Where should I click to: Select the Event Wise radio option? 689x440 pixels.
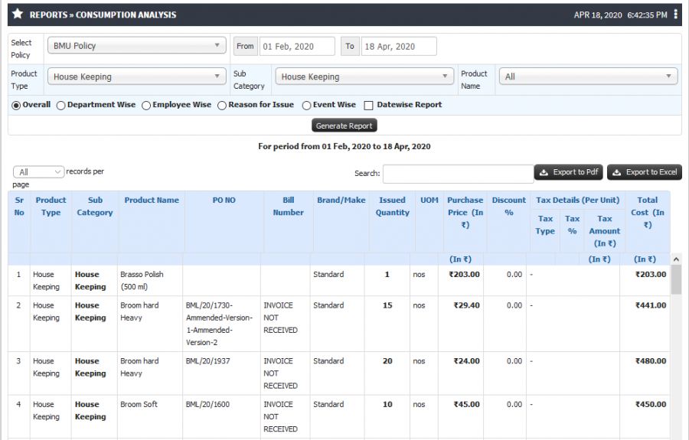pyautogui.click(x=307, y=106)
